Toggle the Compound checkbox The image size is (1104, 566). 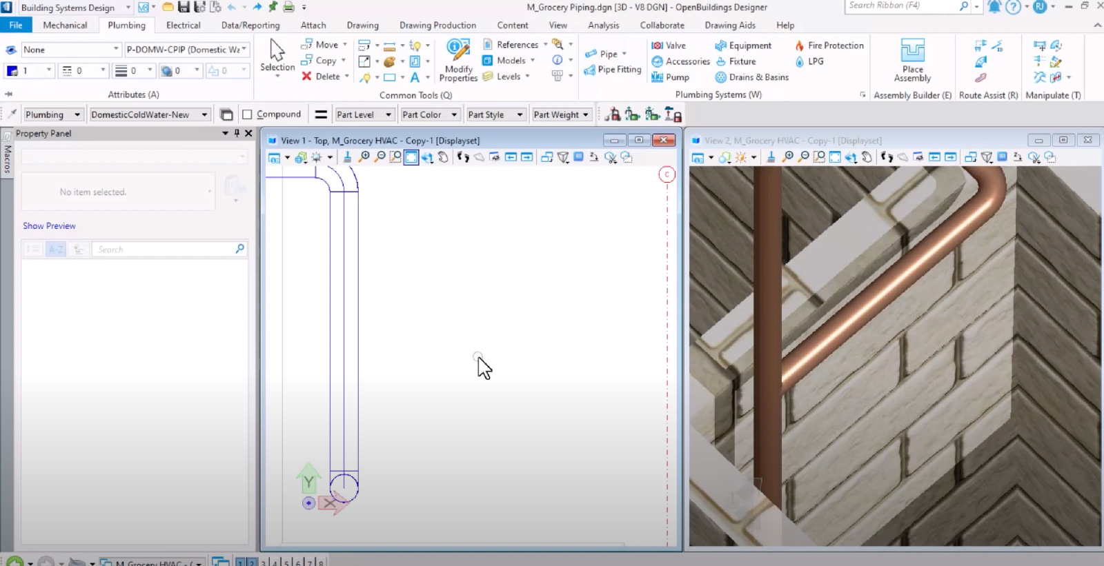[x=247, y=114]
